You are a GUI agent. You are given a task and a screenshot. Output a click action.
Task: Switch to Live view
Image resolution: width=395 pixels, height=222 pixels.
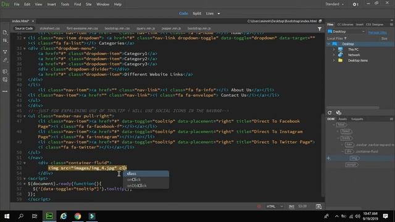tap(210, 14)
